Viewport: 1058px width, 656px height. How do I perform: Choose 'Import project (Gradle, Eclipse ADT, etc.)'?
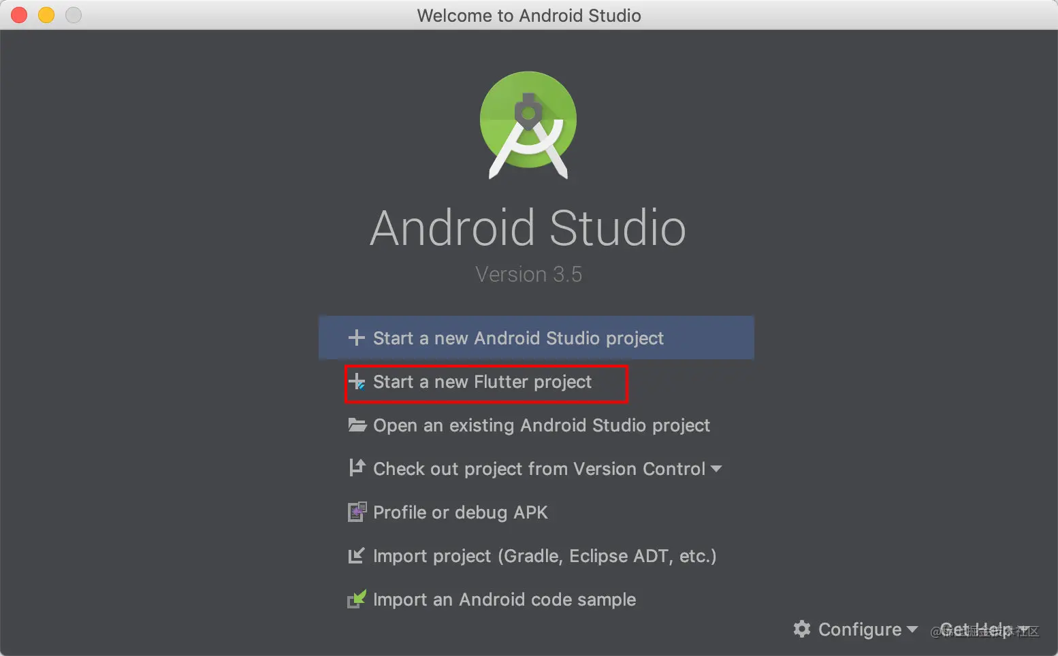[545, 556]
